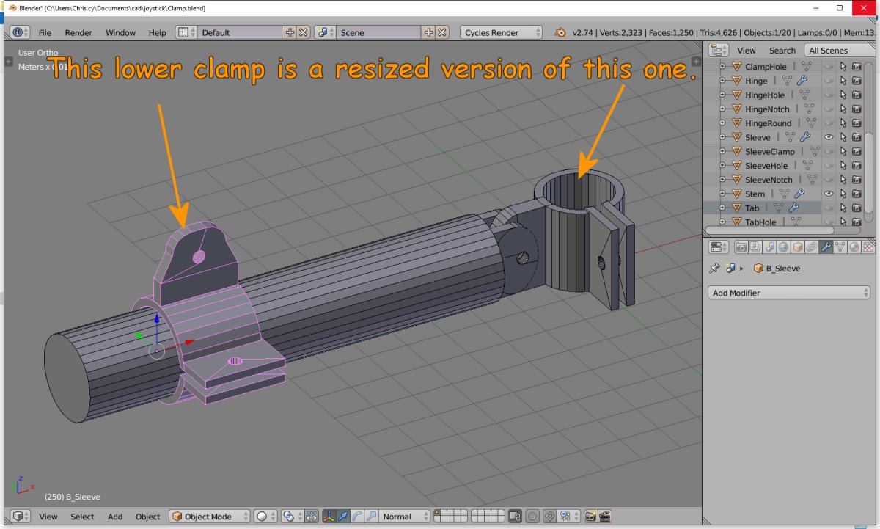
Task: Expand the HingeRound tree item
Action: coord(722,123)
